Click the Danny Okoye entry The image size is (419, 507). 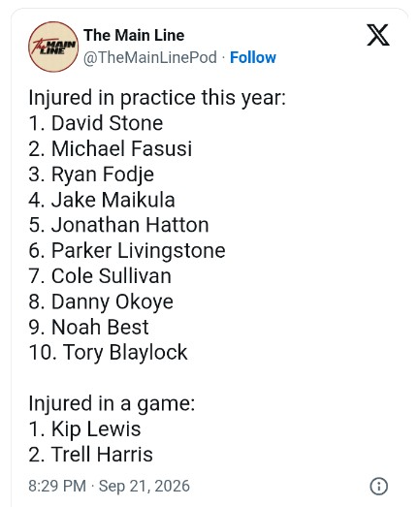pyautogui.click(x=101, y=302)
